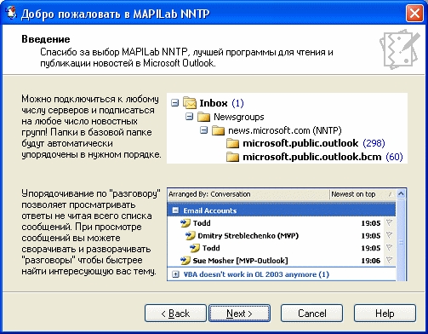428x334 pixels.
Task: Select the Newsgroups tree item
Action: coord(239,117)
